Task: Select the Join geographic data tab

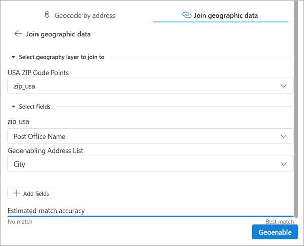Action: tap(225, 15)
